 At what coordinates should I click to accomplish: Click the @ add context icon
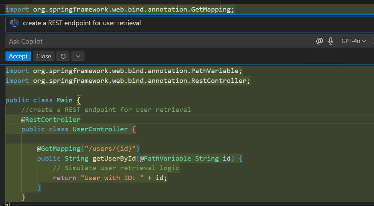click(x=319, y=41)
